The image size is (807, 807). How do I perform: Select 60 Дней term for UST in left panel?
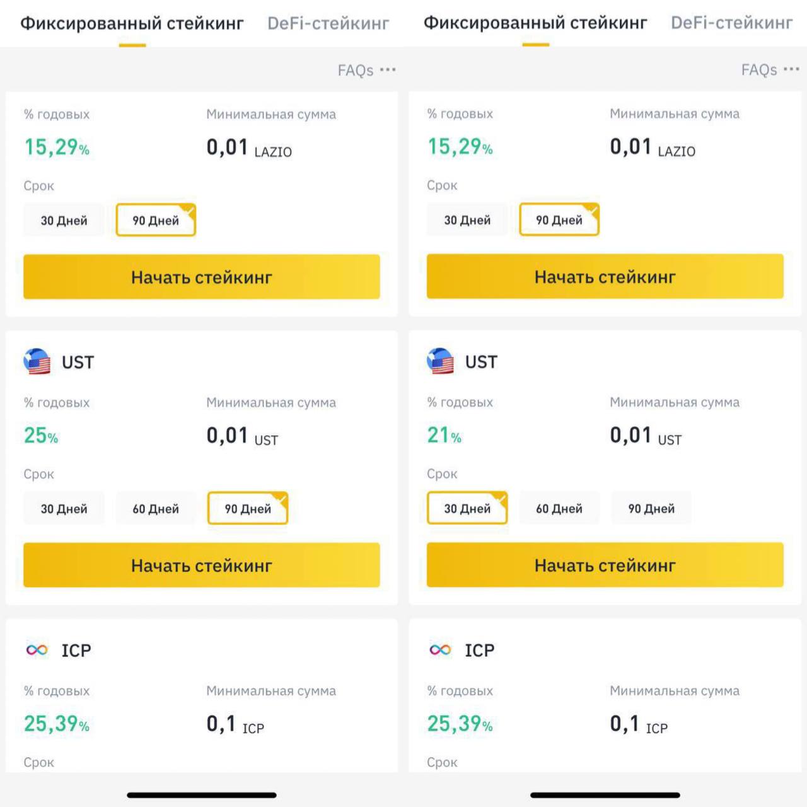[x=156, y=509]
